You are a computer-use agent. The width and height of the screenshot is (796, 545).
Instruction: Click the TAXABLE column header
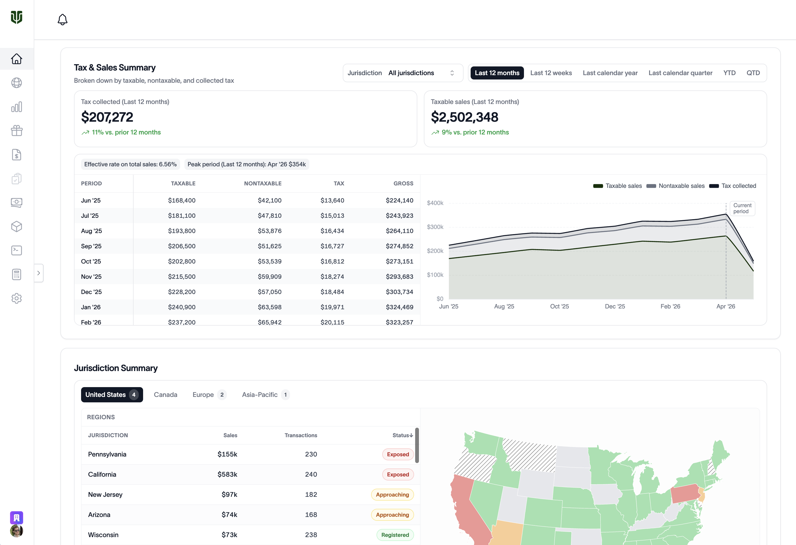[183, 184]
